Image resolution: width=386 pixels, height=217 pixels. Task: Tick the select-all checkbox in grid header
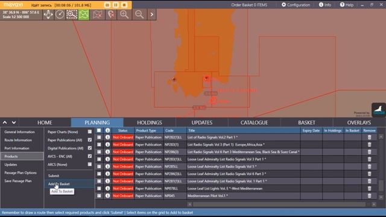tap(99, 130)
